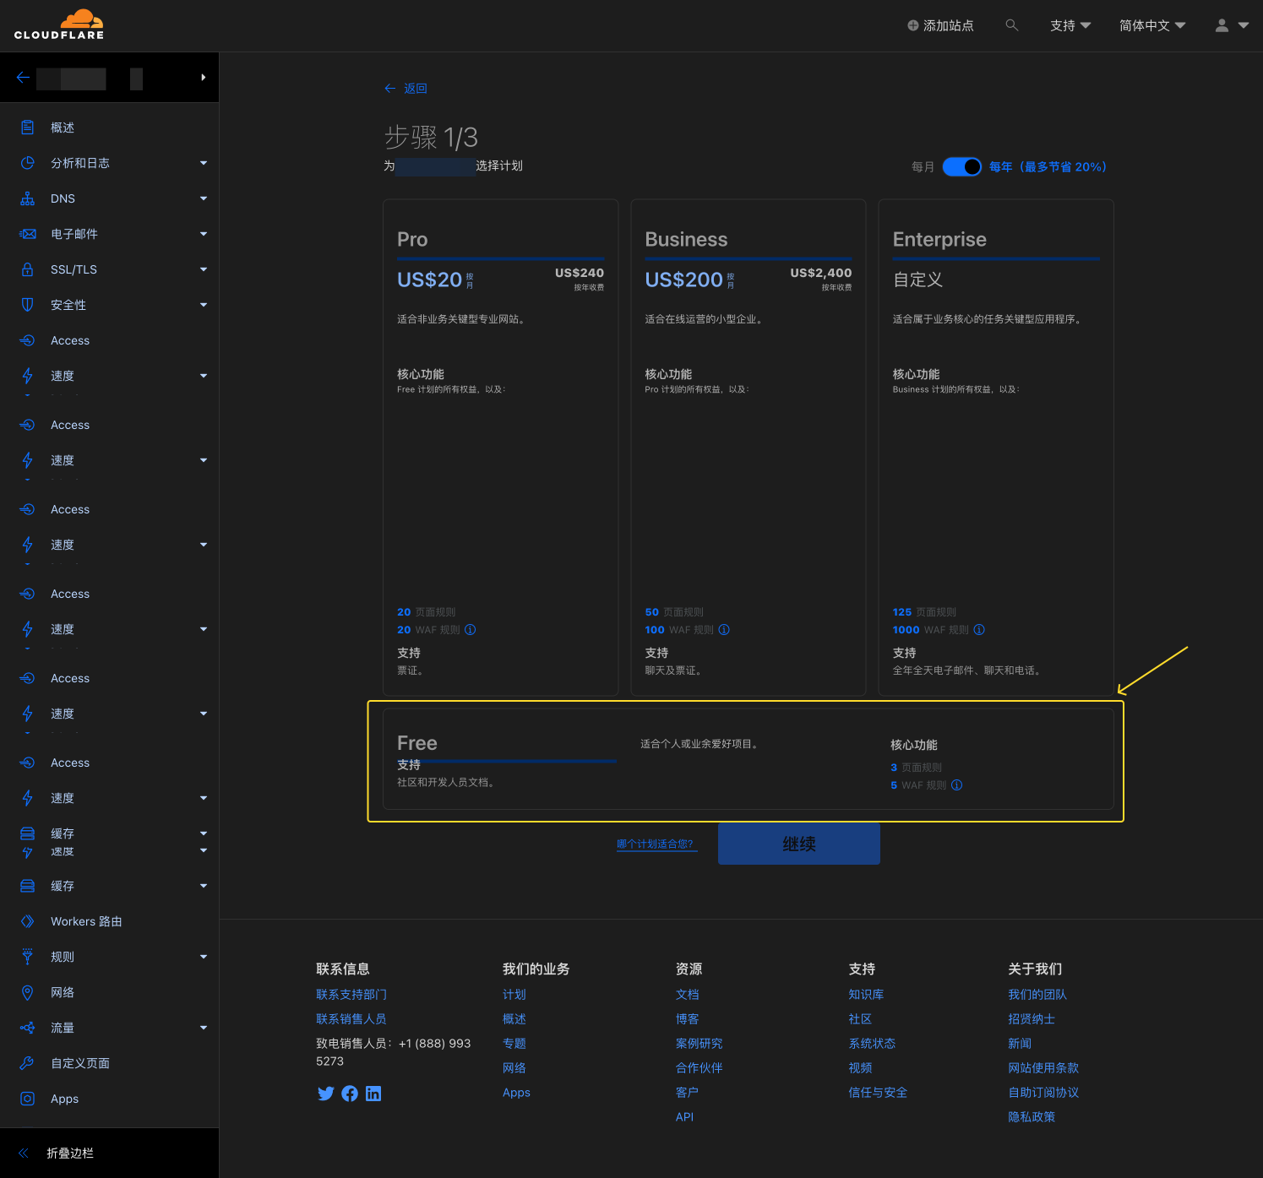The image size is (1263, 1178).
Task: Open the LinkedIn icon in the footer
Action: coord(373,1094)
